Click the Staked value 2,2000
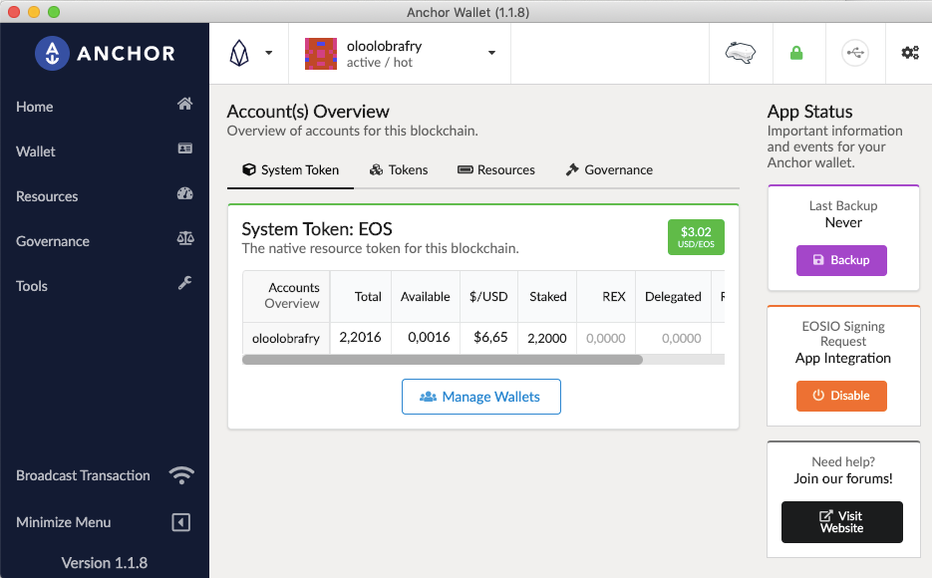The image size is (932, 578). pyautogui.click(x=547, y=338)
